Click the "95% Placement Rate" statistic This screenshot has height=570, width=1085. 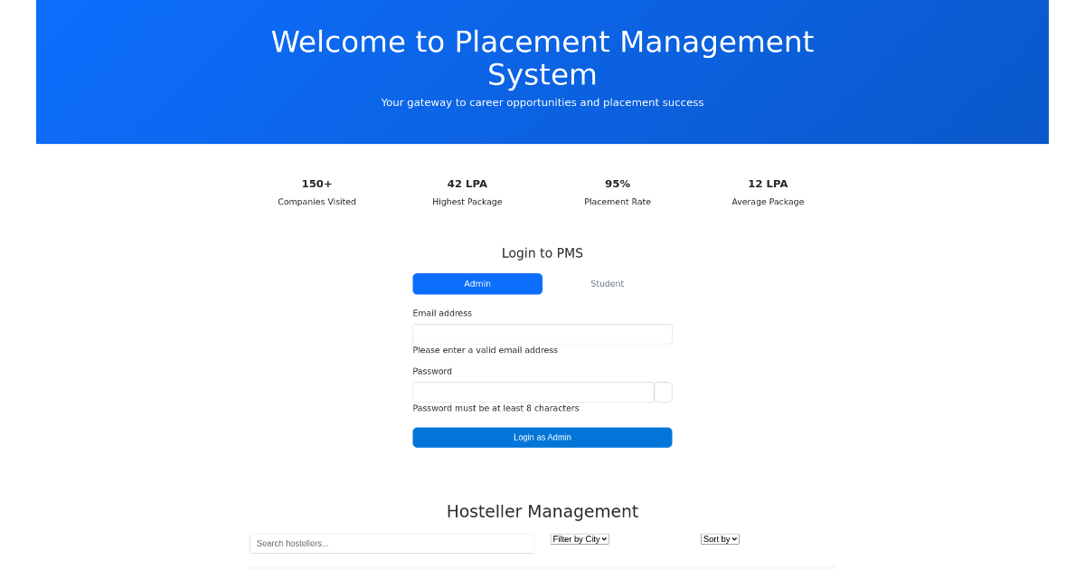(618, 192)
